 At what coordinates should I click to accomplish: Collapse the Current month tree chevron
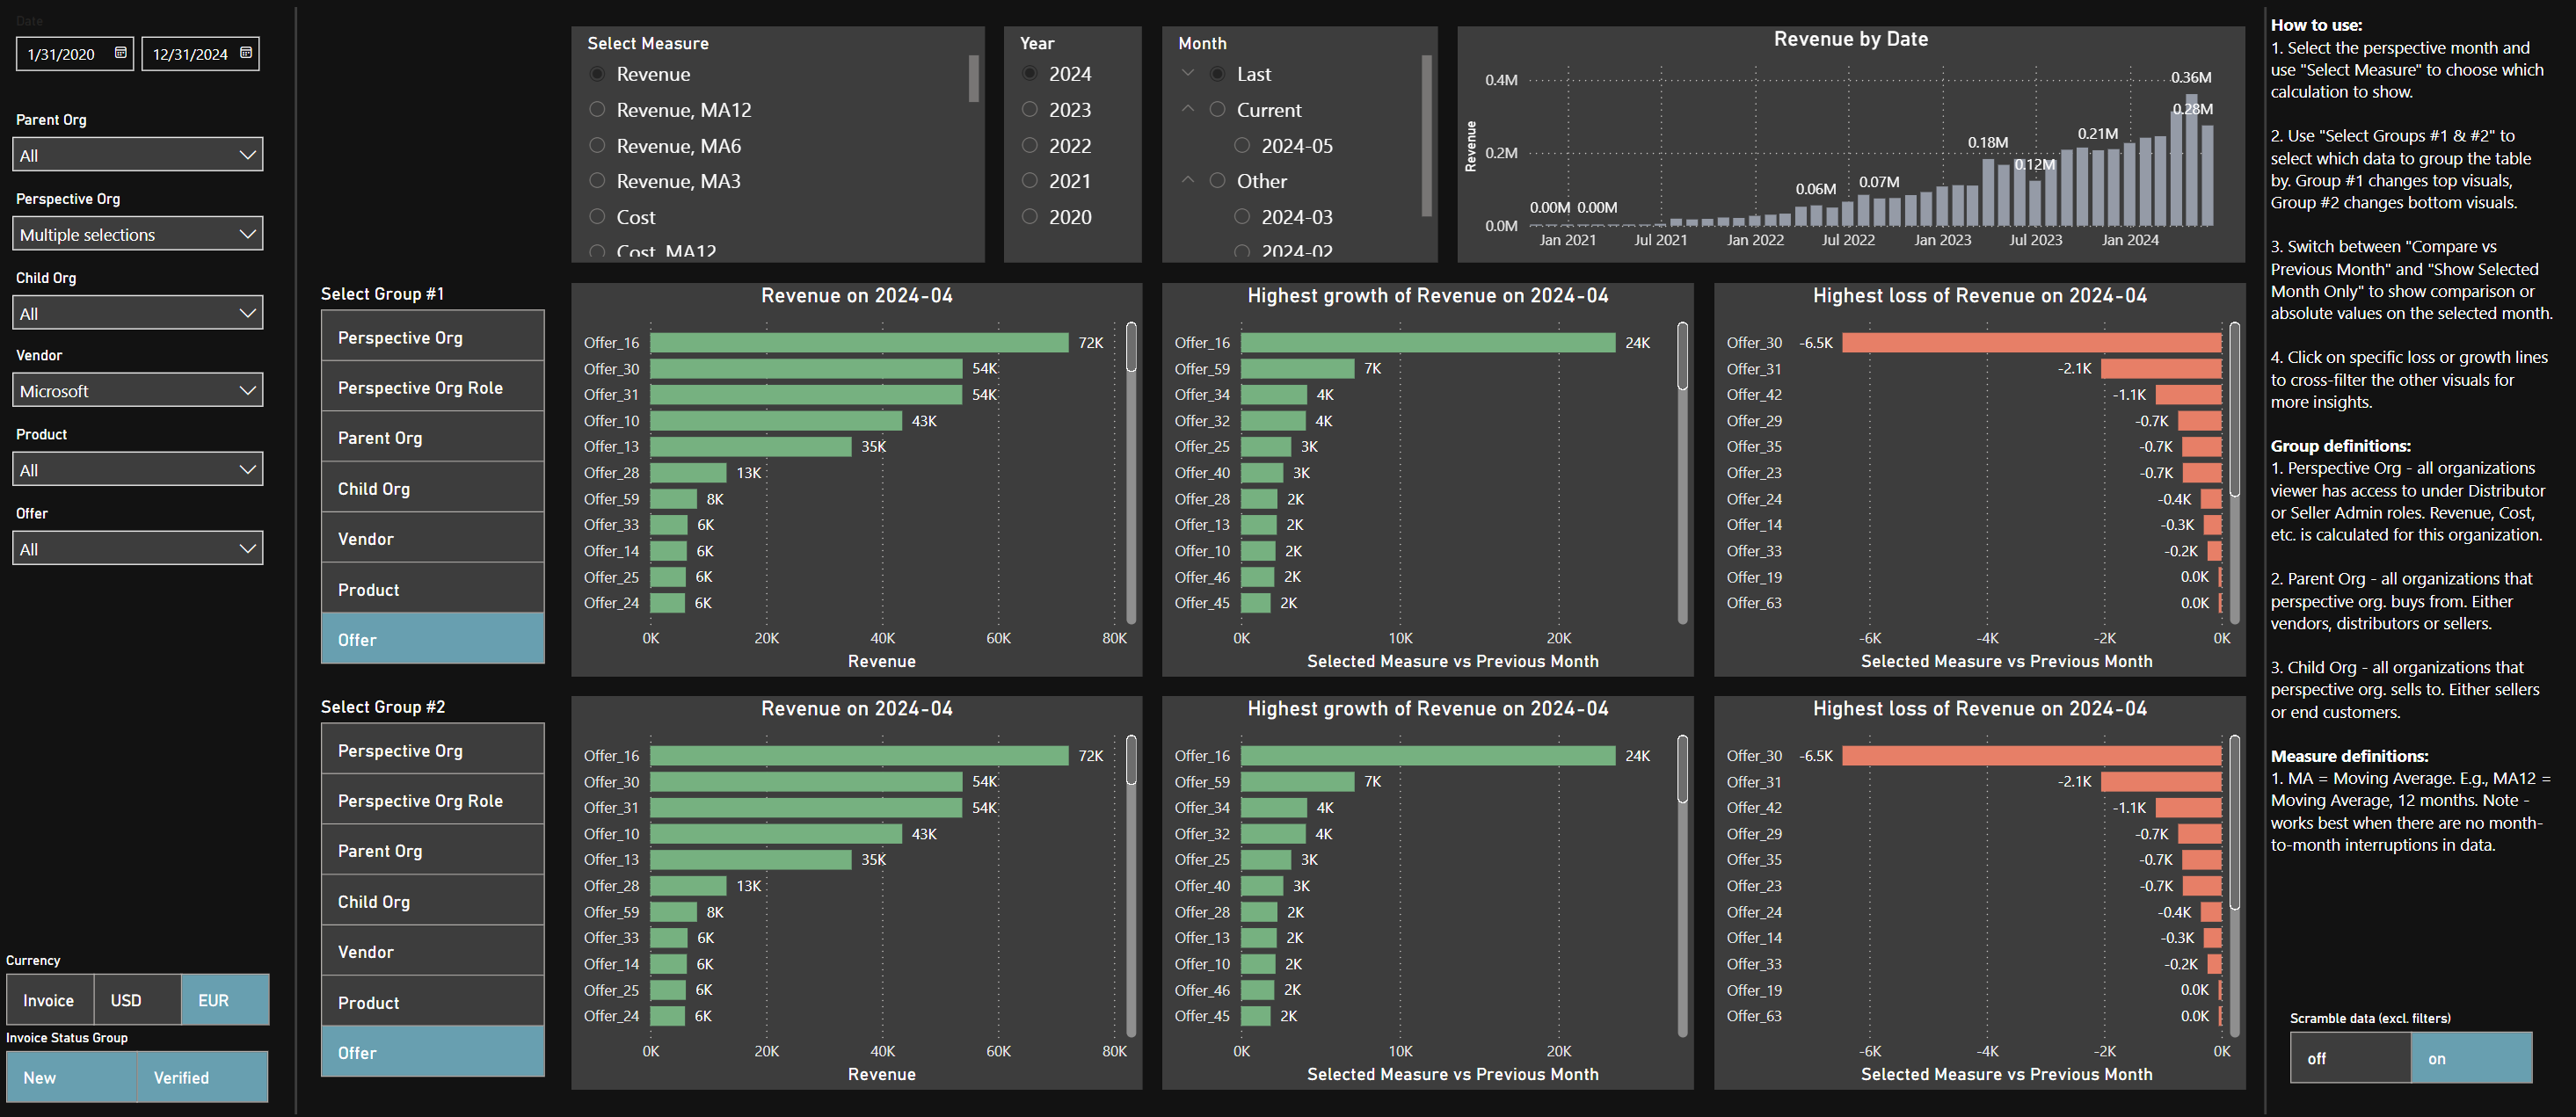click(1188, 109)
